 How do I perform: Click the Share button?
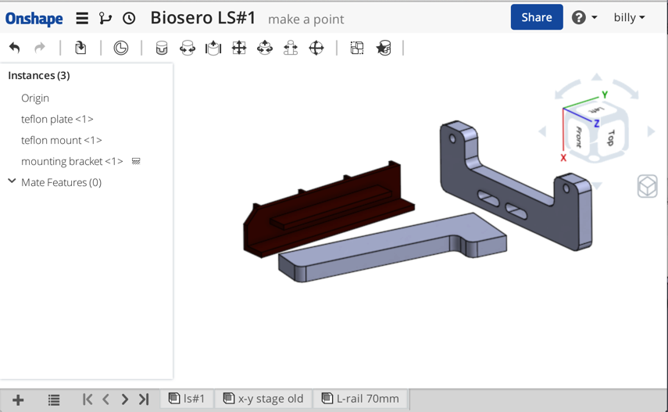pos(537,17)
